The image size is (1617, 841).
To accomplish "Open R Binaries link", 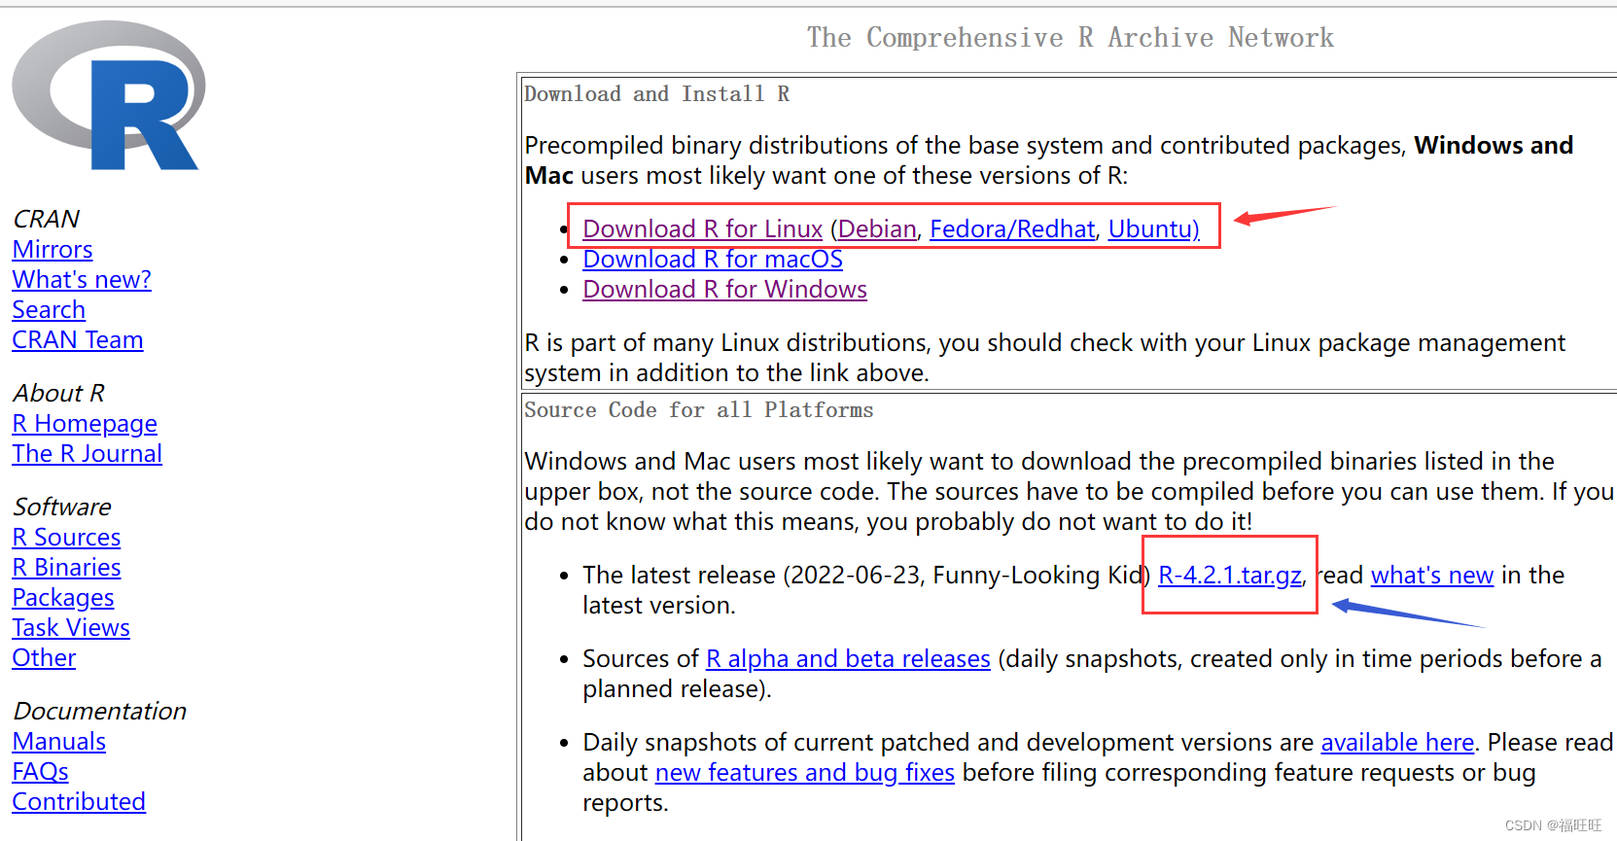I will click(x=66, y=568).
